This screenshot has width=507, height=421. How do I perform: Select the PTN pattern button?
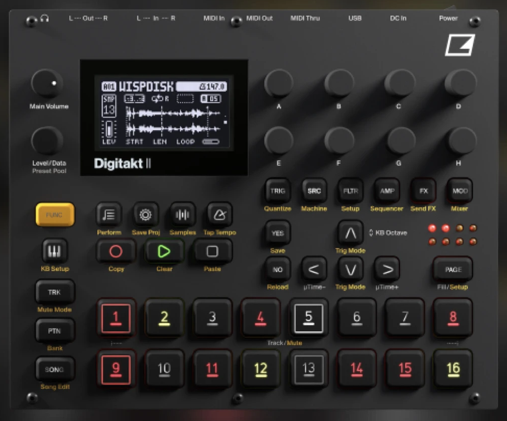(54, 331)
